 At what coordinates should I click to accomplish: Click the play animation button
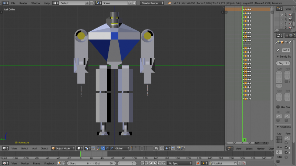pyautogui.click(x=155, y=163)
